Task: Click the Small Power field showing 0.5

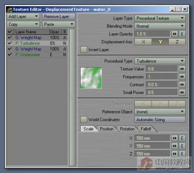Action: click(x=162, y=92)
